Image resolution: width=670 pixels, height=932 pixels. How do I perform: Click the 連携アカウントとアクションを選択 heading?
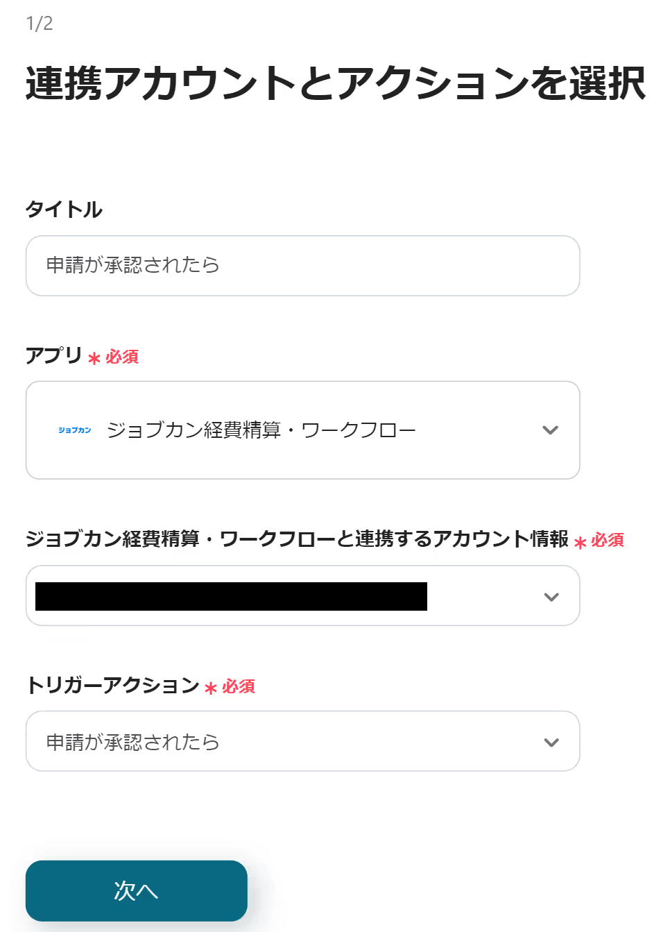coord(336,84)
